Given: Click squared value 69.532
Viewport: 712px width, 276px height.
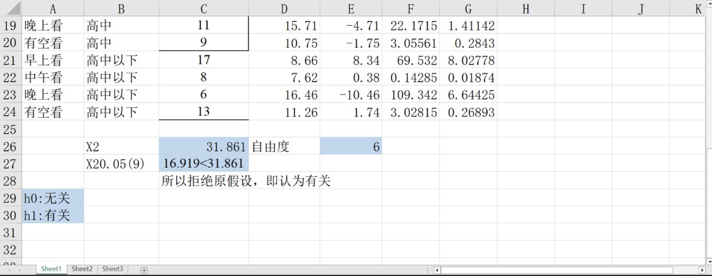Looking at the screenshot, I should pyautogui.click(x=411, y=60).
